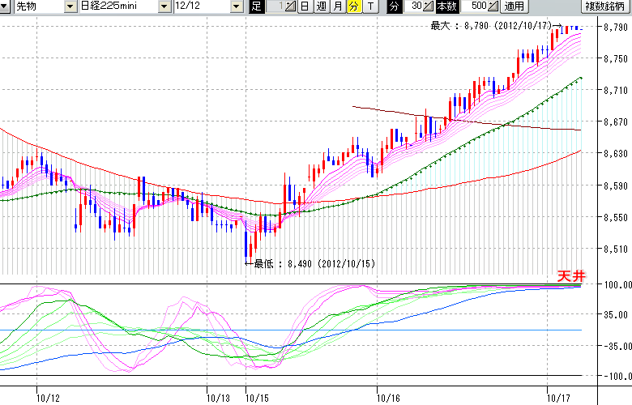Switch to monthly (月) chart period
The image size is (632, 405).
pos(337,6)
